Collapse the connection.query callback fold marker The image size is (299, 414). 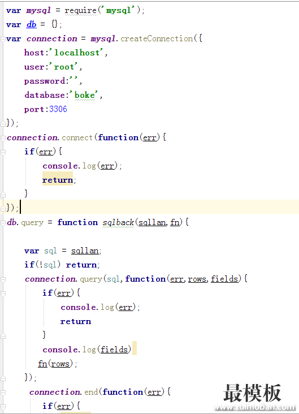coord(3,279)
